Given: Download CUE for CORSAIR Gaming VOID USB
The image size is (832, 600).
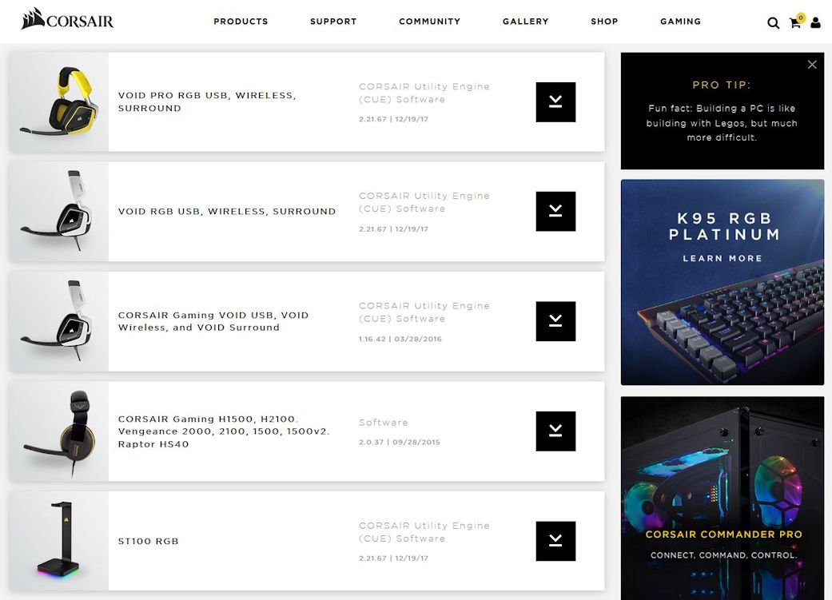Looking at the screenshot, I should [555, 321].
